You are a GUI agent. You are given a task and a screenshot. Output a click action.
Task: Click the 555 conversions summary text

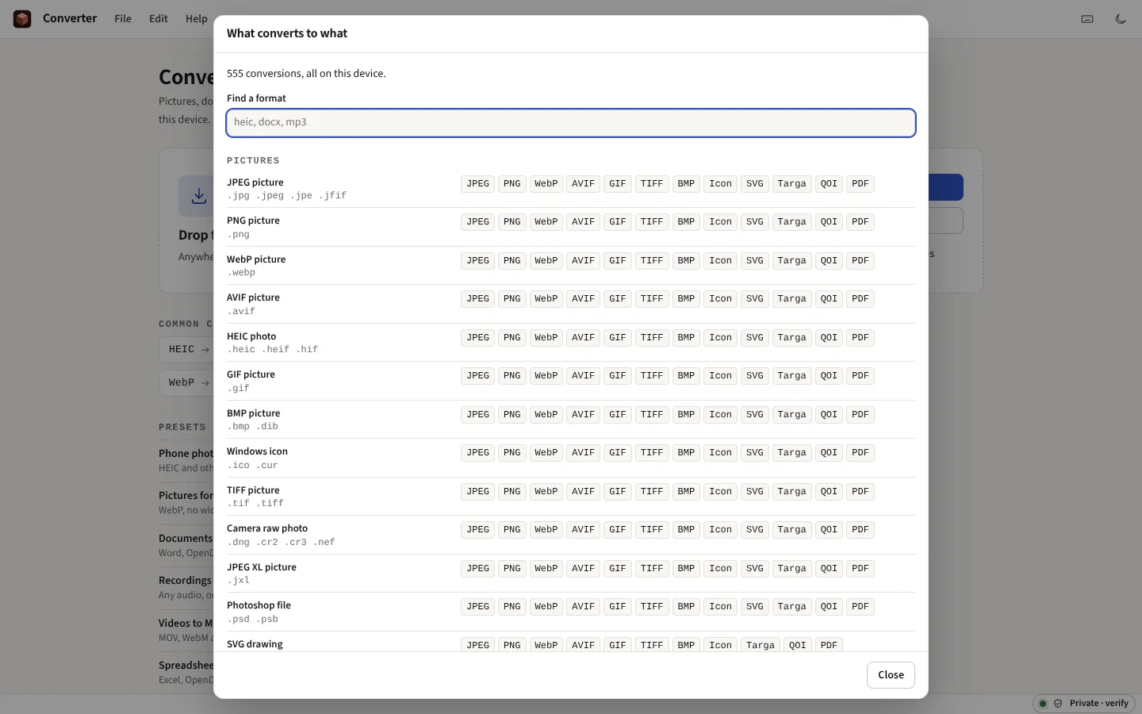point(306,73)
